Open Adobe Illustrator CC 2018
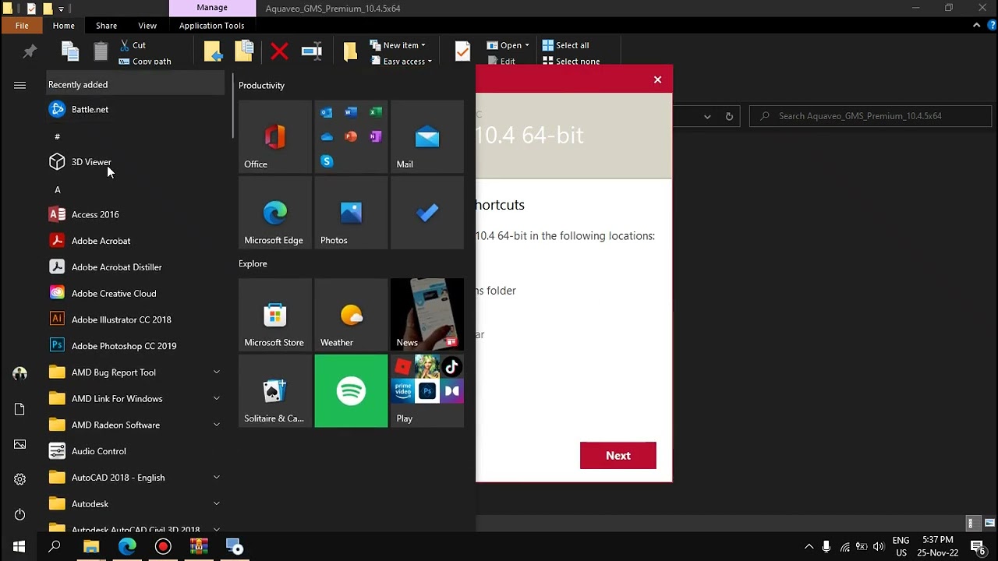The width and height of the screenshot is (998, 561). [x=134, y=319]
